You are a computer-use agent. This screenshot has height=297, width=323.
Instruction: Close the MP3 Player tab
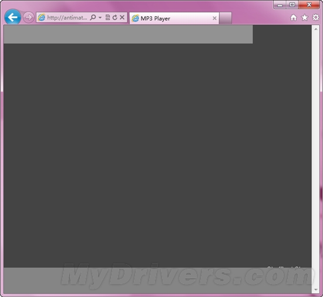pyautogui.click(x=214, y=18)
